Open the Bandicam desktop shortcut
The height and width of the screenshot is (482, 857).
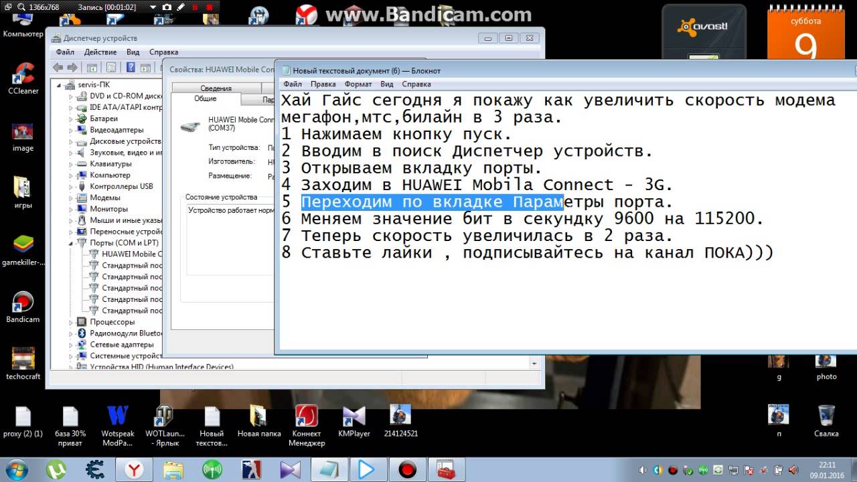pos(23,307)
